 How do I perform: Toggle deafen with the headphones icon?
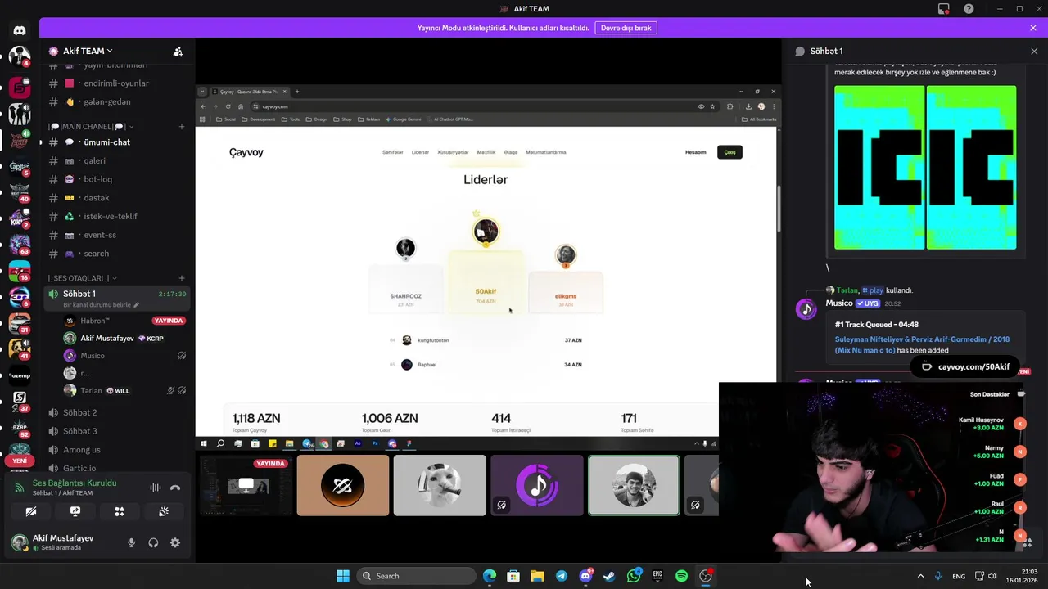tap(153, 542)
